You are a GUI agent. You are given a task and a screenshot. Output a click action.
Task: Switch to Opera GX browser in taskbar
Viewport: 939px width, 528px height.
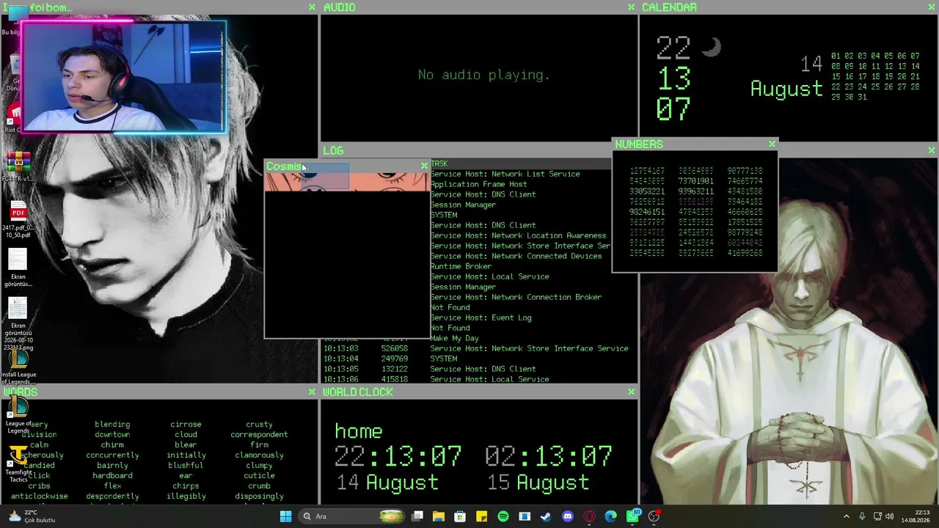(589, 516)
